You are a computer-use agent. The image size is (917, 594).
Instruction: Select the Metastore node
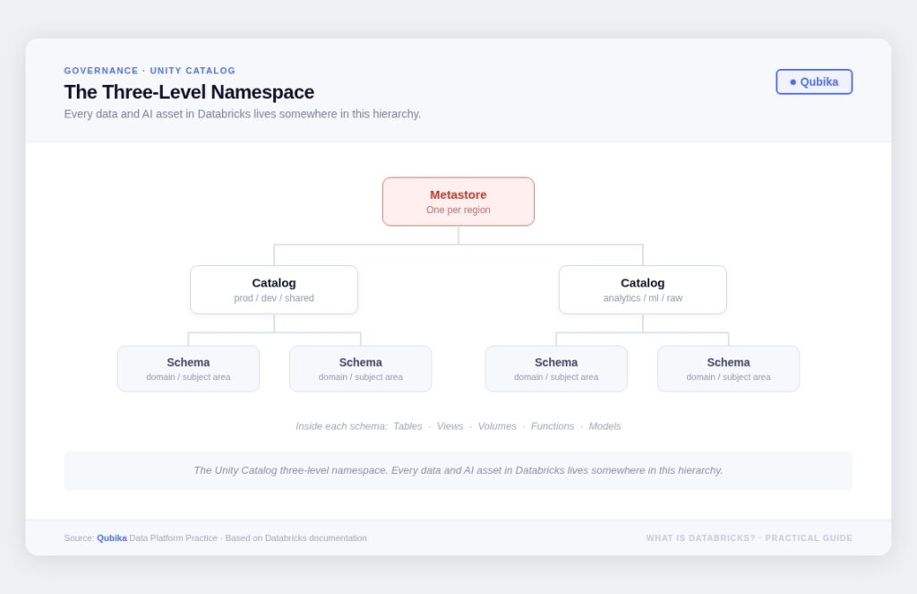(458, 202)
